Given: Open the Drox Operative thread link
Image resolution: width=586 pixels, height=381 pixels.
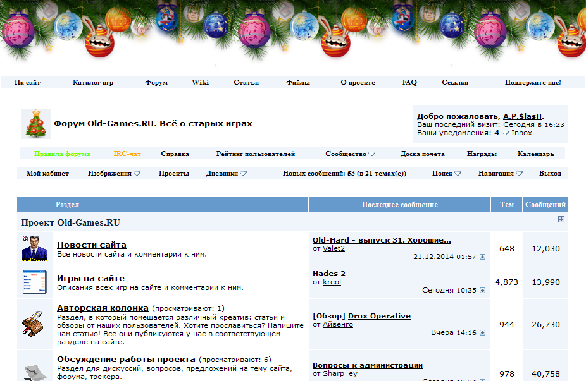Looking at the screenshot, I should click(379, 316).
